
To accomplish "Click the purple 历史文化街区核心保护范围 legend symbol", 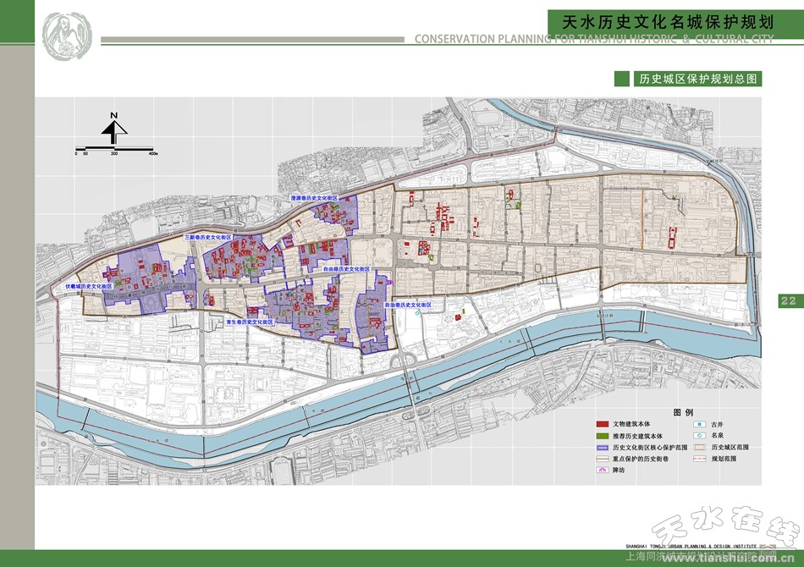I will (603, 446).
